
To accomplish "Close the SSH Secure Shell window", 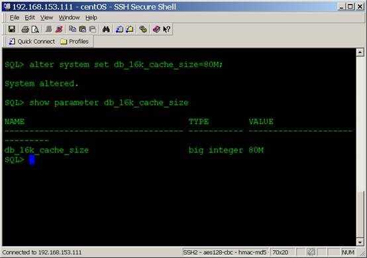I will click(x=360, y=7).
